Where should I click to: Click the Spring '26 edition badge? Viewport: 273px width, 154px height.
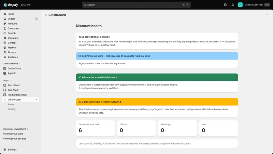[25, 5]
